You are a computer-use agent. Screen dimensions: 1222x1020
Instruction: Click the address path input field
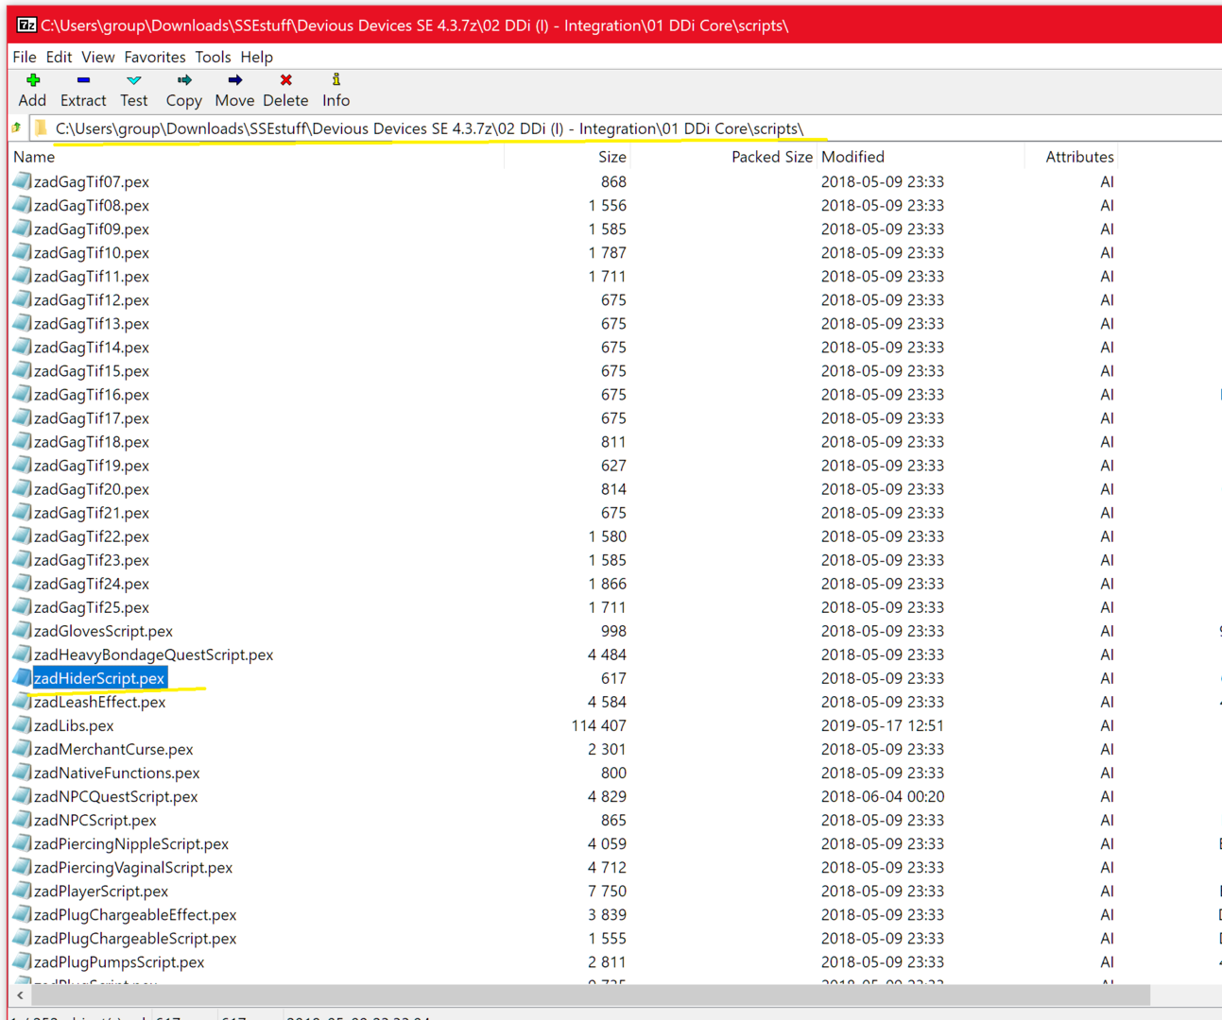pyautogui.click(x=626, y=128)
